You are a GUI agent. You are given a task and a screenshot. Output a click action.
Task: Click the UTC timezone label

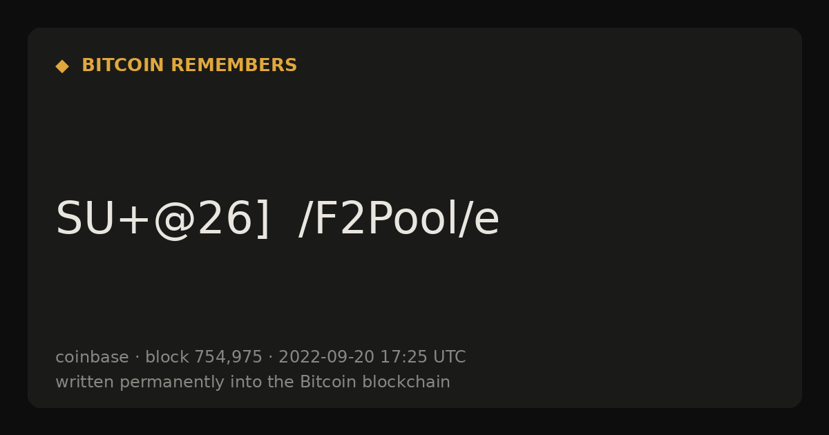[449, 358]
